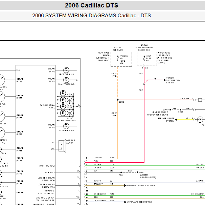Click the '2006 Cadillac DTS' page title
The width and height of the screenshot is (205, 205).
(x=92, y=5)
